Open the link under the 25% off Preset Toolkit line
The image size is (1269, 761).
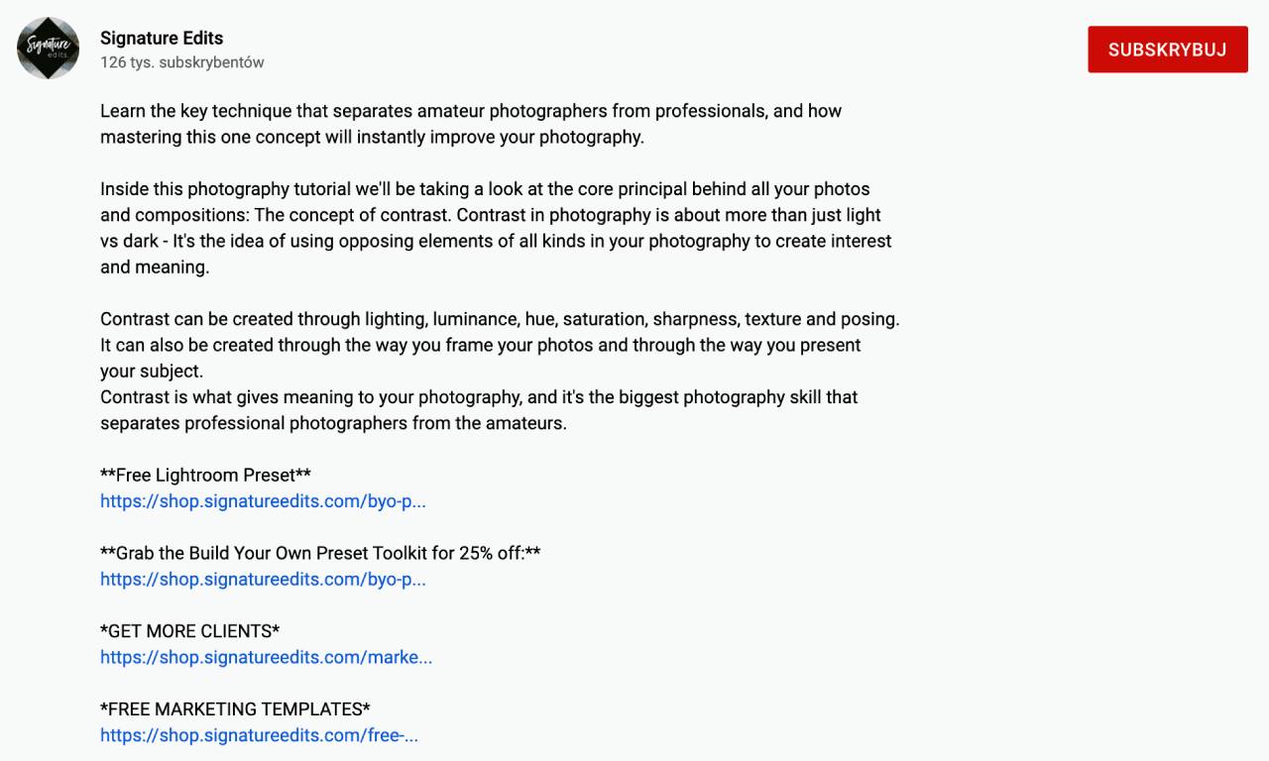coord(263,579)
